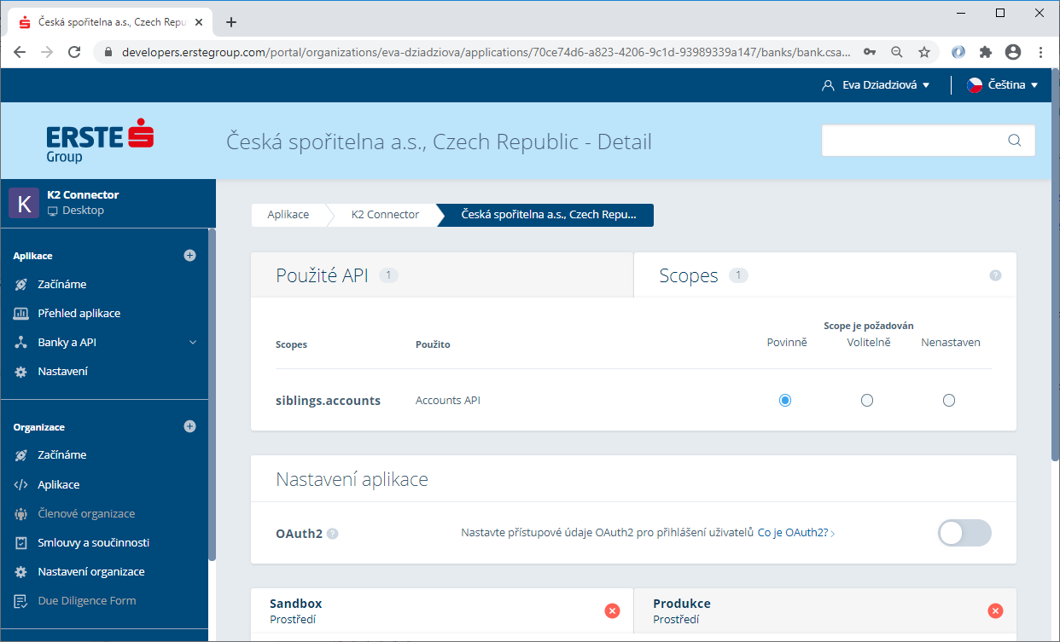Screen dimensions: 1060x642
Task: Click the Czech flag language icon
Action: coord(975,84)
